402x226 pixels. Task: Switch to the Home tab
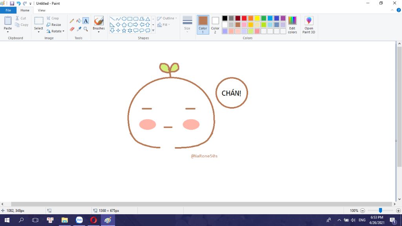25,10
